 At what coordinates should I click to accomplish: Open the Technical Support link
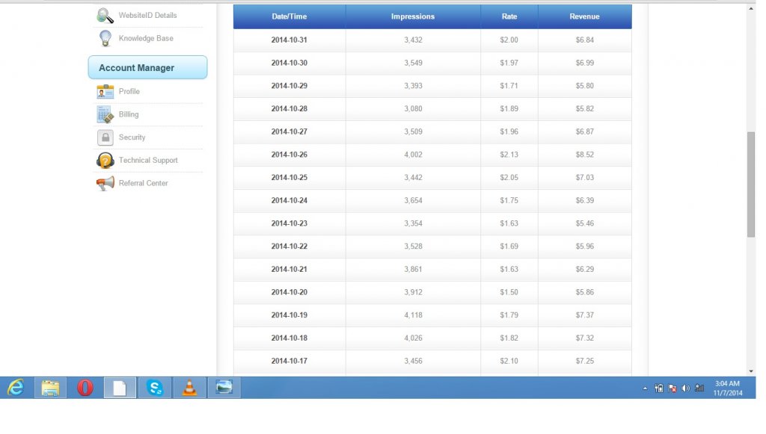[x=148, y=161]
